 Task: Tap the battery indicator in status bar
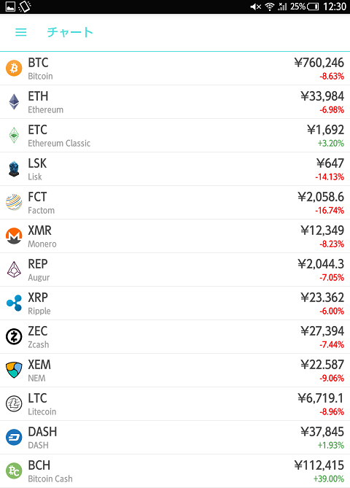coord(313,7)
